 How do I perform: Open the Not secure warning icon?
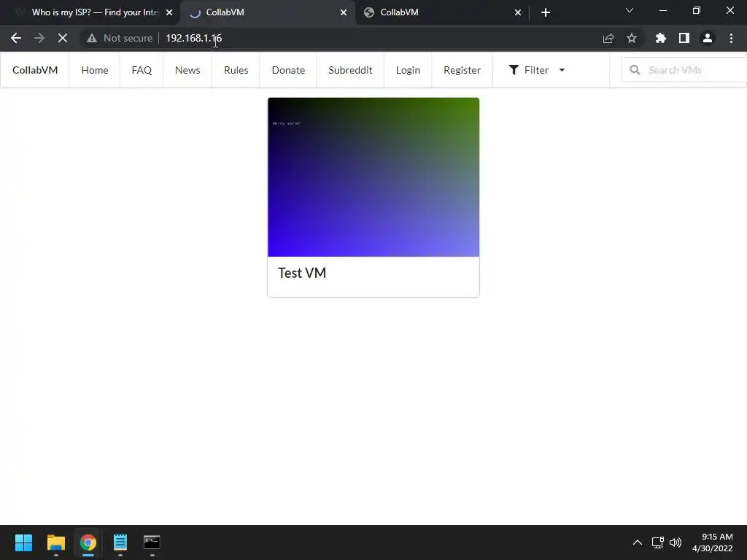[92, 38]
